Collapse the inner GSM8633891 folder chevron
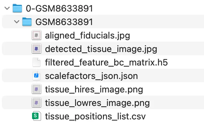204x122 pixels. [17, 22]
